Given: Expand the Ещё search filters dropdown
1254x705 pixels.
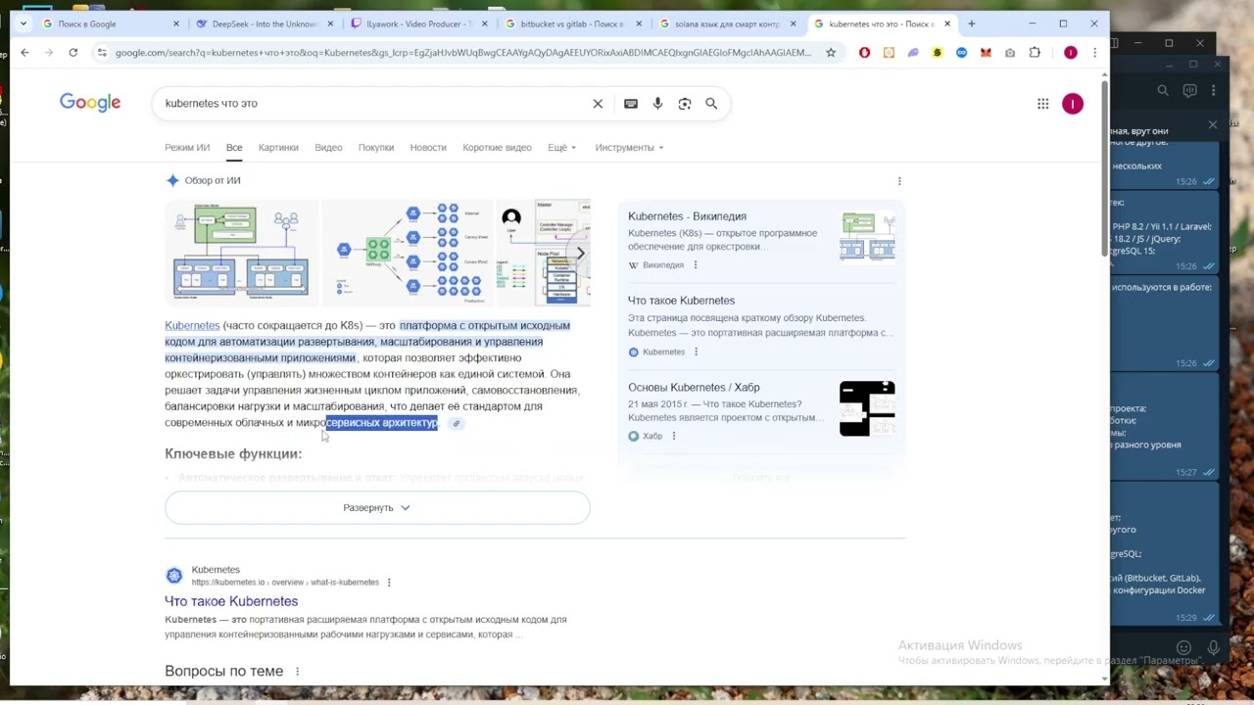Looking at the screenshot, I should click(561, 148).
